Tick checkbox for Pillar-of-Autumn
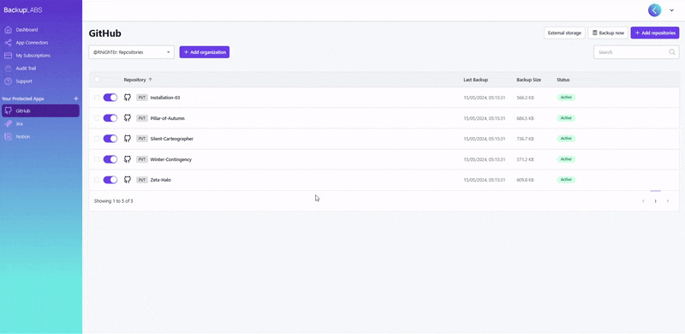The width and height of the screenshot is (685, 334). point(97,118)
